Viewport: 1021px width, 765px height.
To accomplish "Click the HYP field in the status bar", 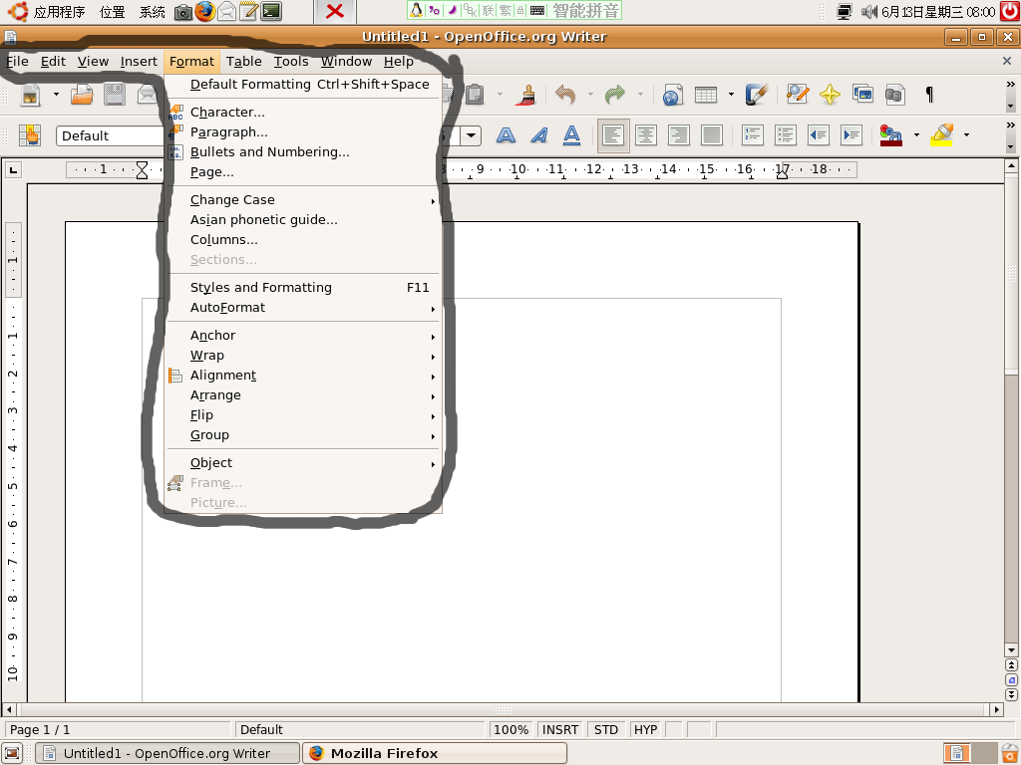I will 646,730.
